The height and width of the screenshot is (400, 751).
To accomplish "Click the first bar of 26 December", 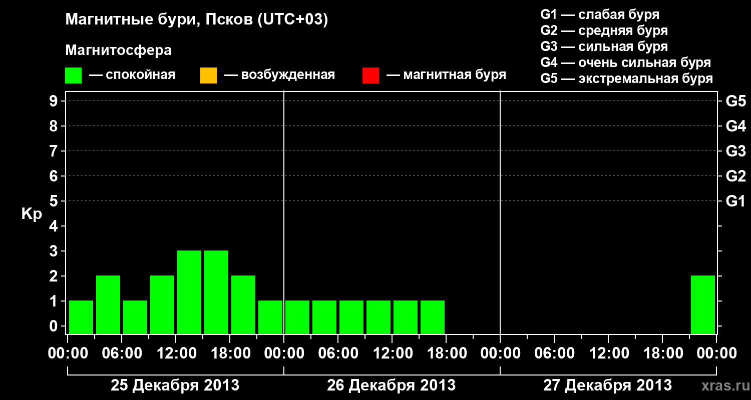I will point(297,317).
